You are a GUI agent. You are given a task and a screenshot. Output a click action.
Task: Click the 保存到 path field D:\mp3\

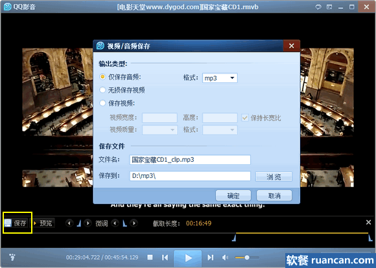(190, 176)
